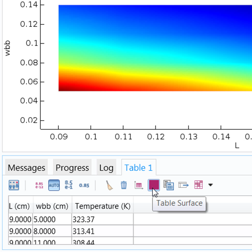The height and width of the screenshot is (252, 252).
Task: Open the Log tab
Action: (106, 168)
